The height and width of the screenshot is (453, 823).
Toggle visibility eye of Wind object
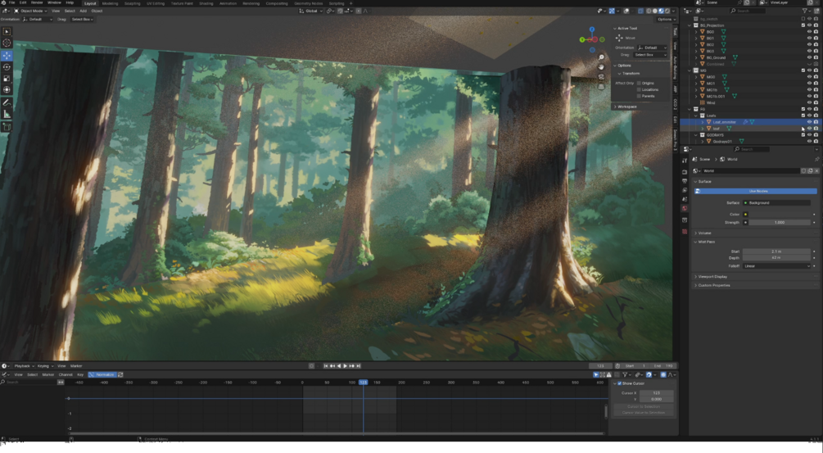pyautogui.click(x=809, y=102)
